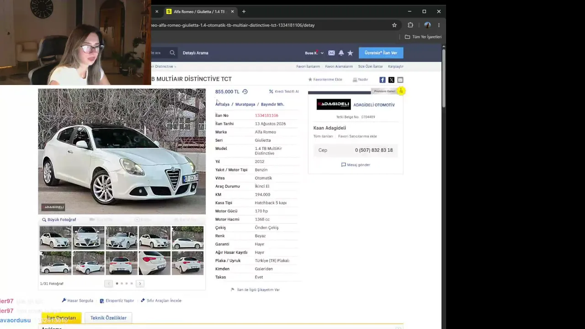Open Favori Aramalarım menu link
The height and width of the screenshot is (329, 585).
[x=339, y=67]
